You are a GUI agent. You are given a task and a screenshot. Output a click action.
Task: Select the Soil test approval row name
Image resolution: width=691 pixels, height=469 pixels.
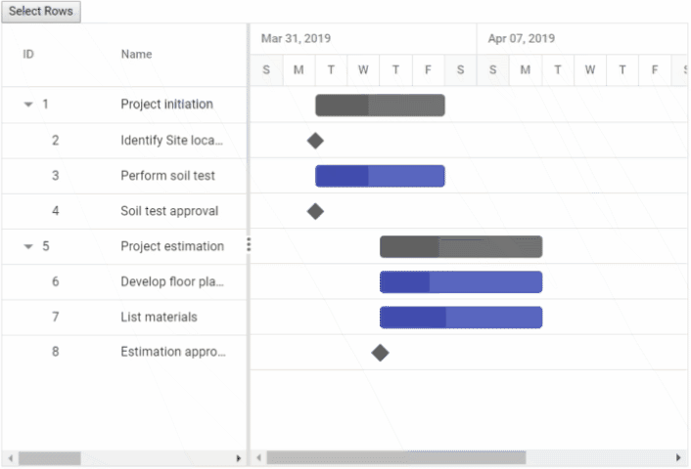[169, 211]
